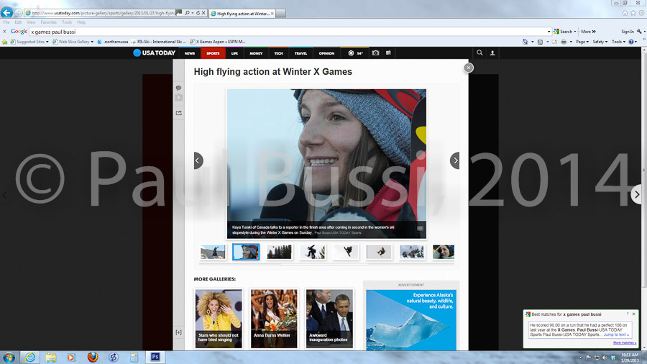This screenshot has width=647, height=364.
Task: Click the RSS feeds icon in command bar
Action: click(540, 42)
